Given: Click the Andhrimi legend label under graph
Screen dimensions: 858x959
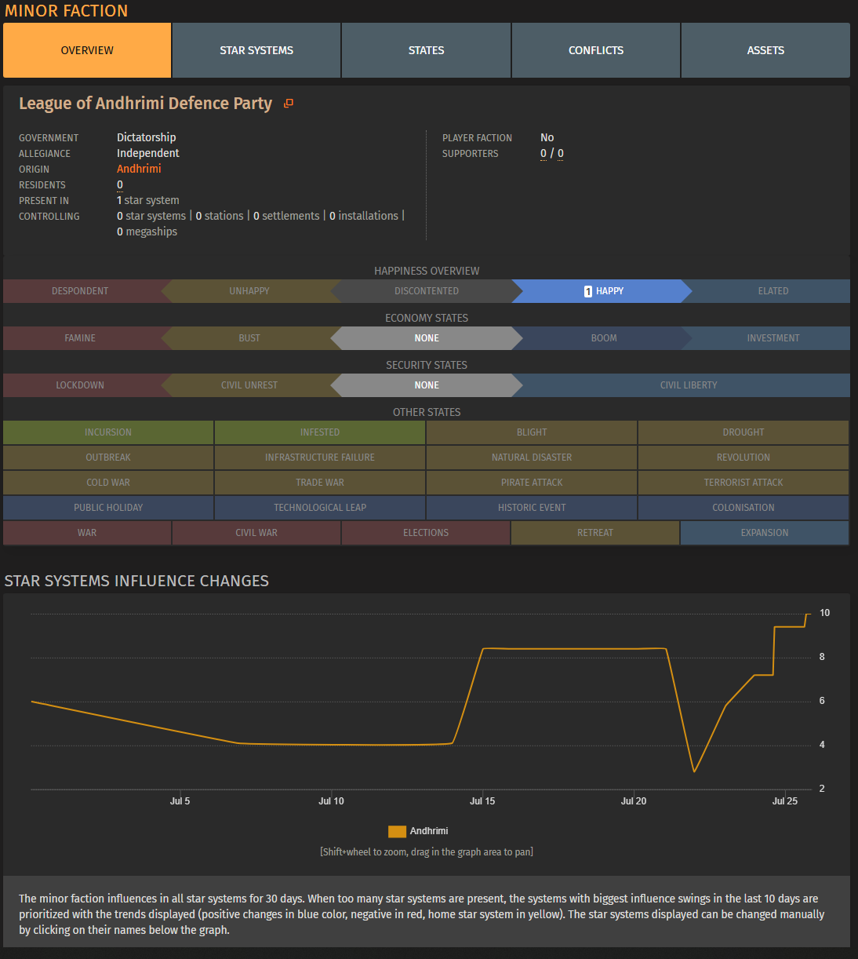Looking at the screenshot, I should point(429,831).
